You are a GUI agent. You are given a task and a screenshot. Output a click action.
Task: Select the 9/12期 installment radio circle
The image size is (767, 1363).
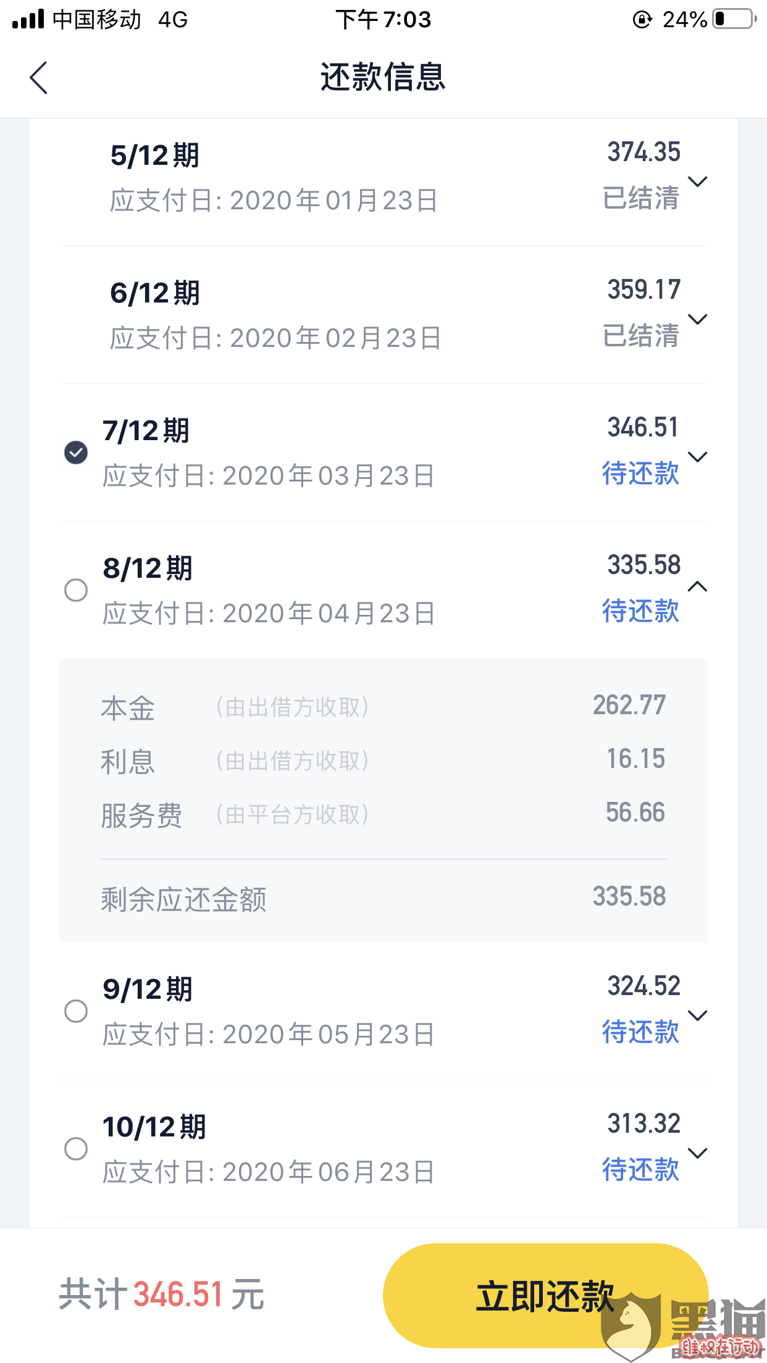coord(76,1011)
